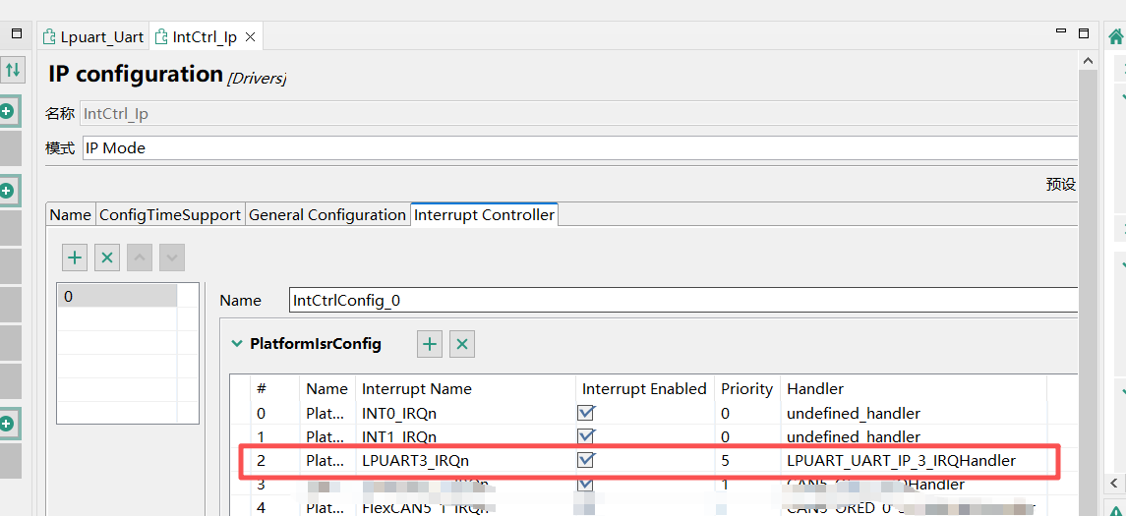Screen dimensions: 1126x516
Task: Open the General Configuration tab
Action: click(326, 214)
